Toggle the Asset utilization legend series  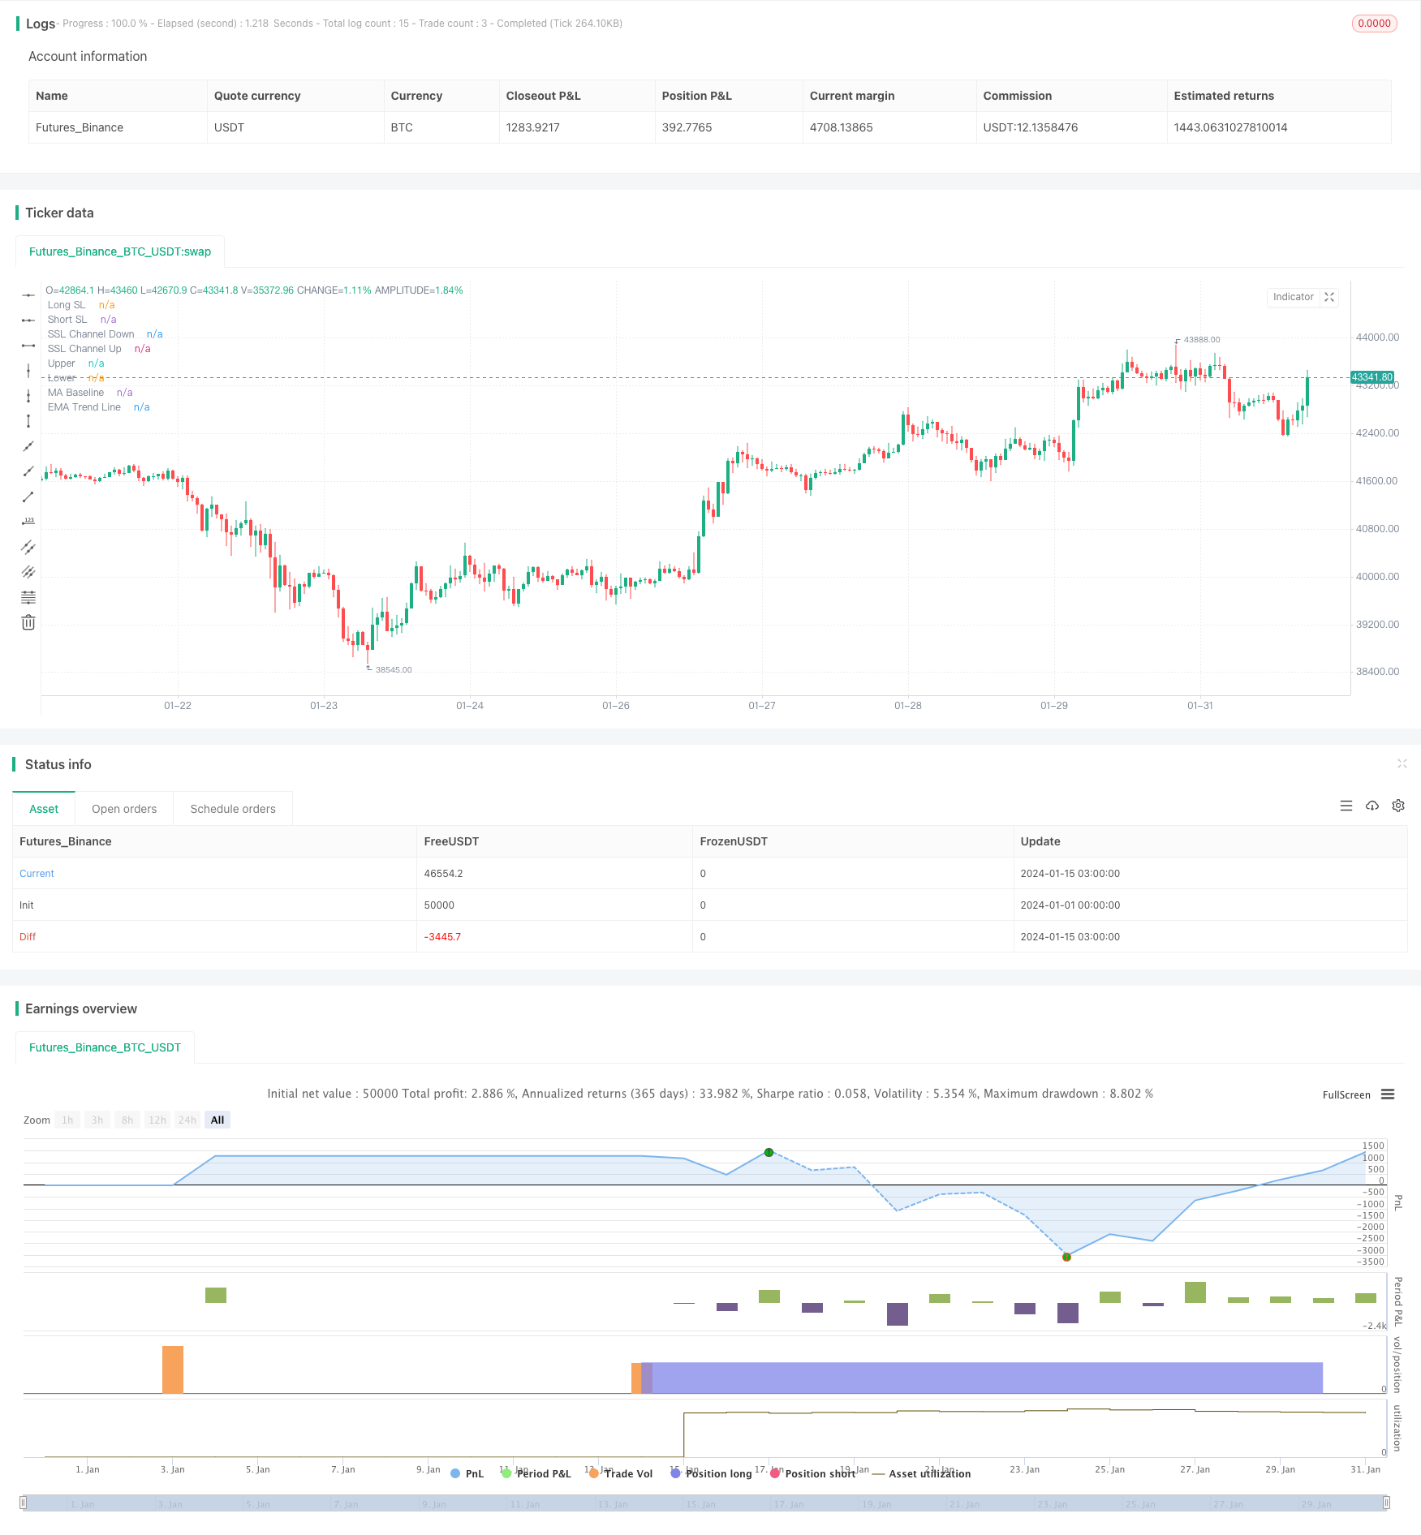coord(921,1473)
